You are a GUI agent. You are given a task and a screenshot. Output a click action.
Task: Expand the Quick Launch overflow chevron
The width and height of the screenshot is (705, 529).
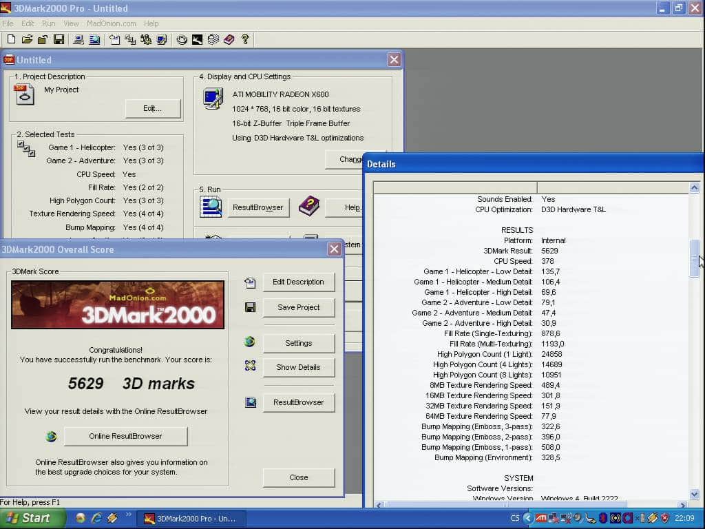click(128, 514)
